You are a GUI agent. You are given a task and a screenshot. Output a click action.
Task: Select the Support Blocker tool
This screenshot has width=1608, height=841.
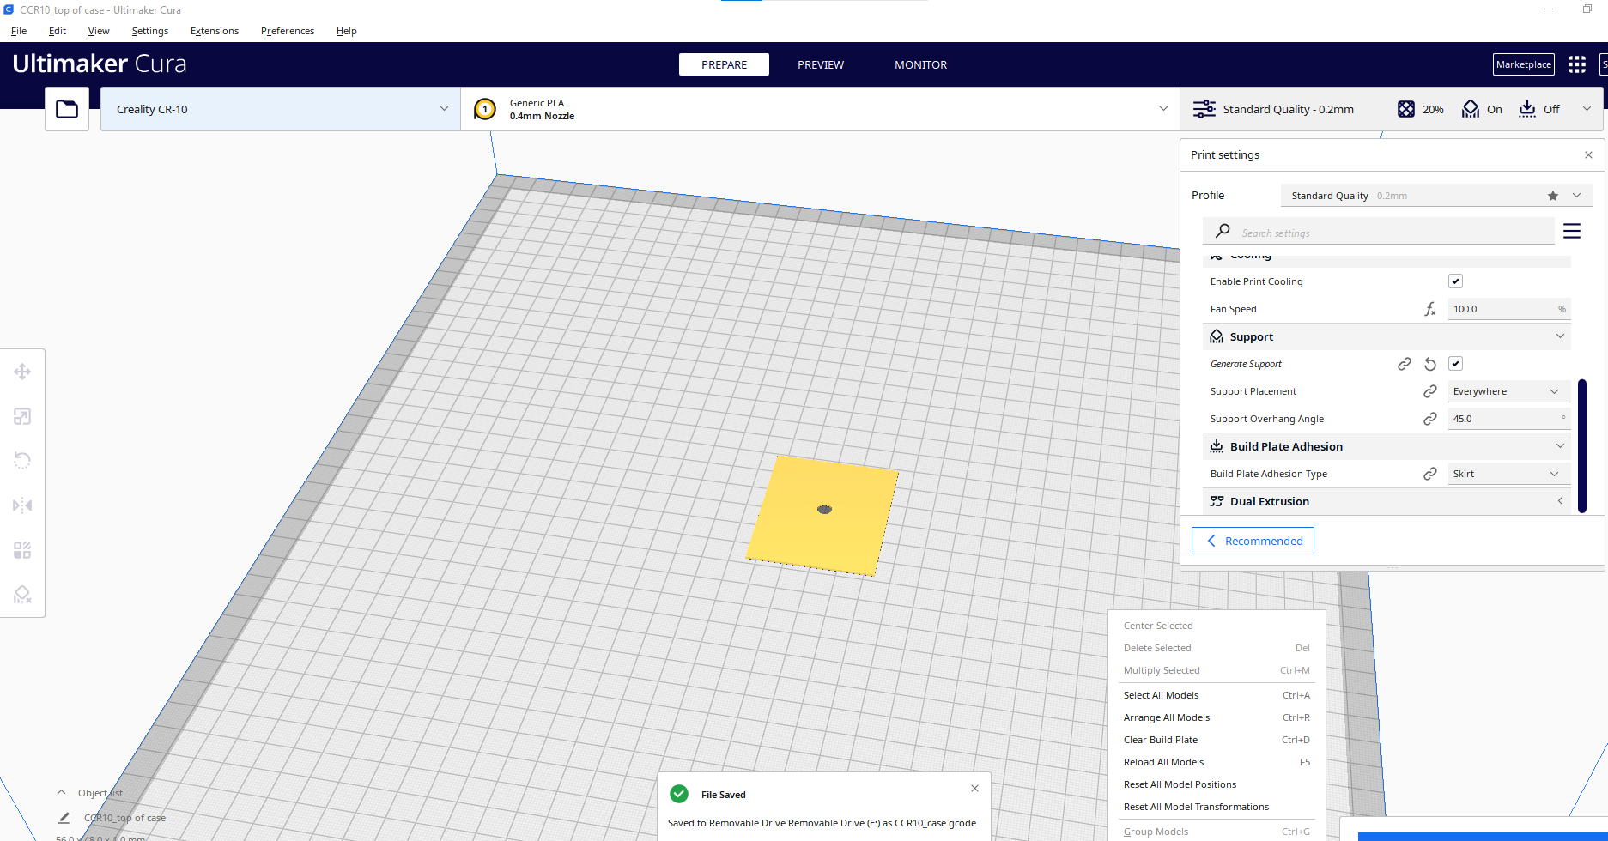[x=22, y=595]
